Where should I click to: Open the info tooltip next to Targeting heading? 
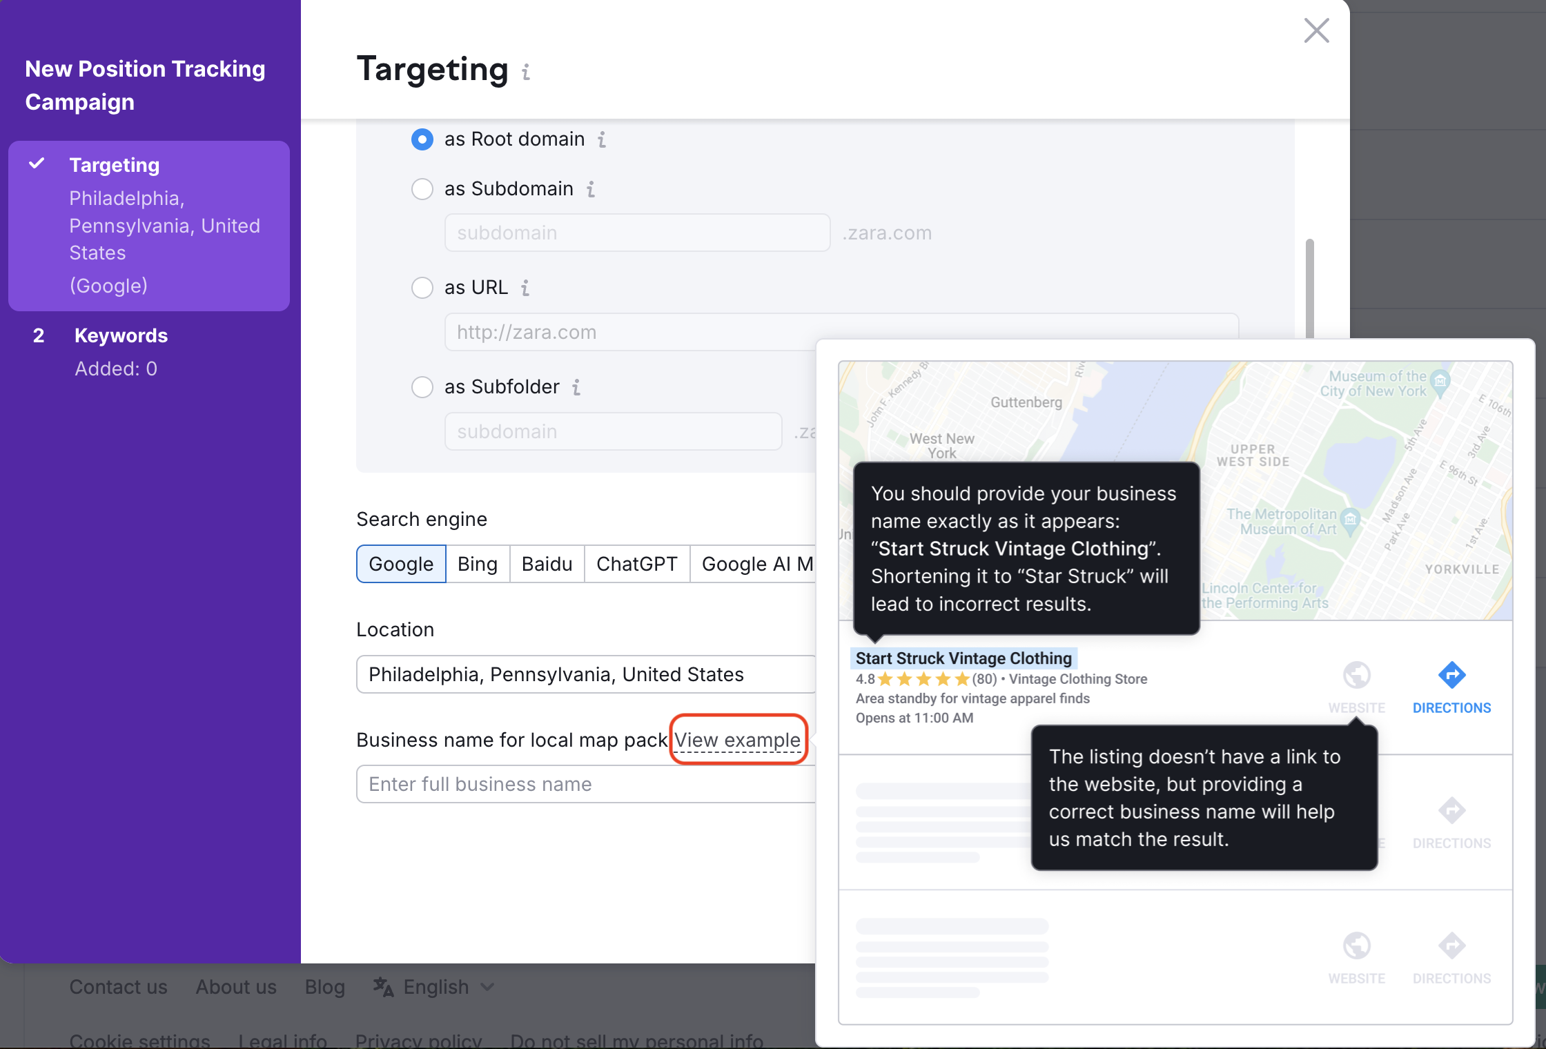(526, 72)
